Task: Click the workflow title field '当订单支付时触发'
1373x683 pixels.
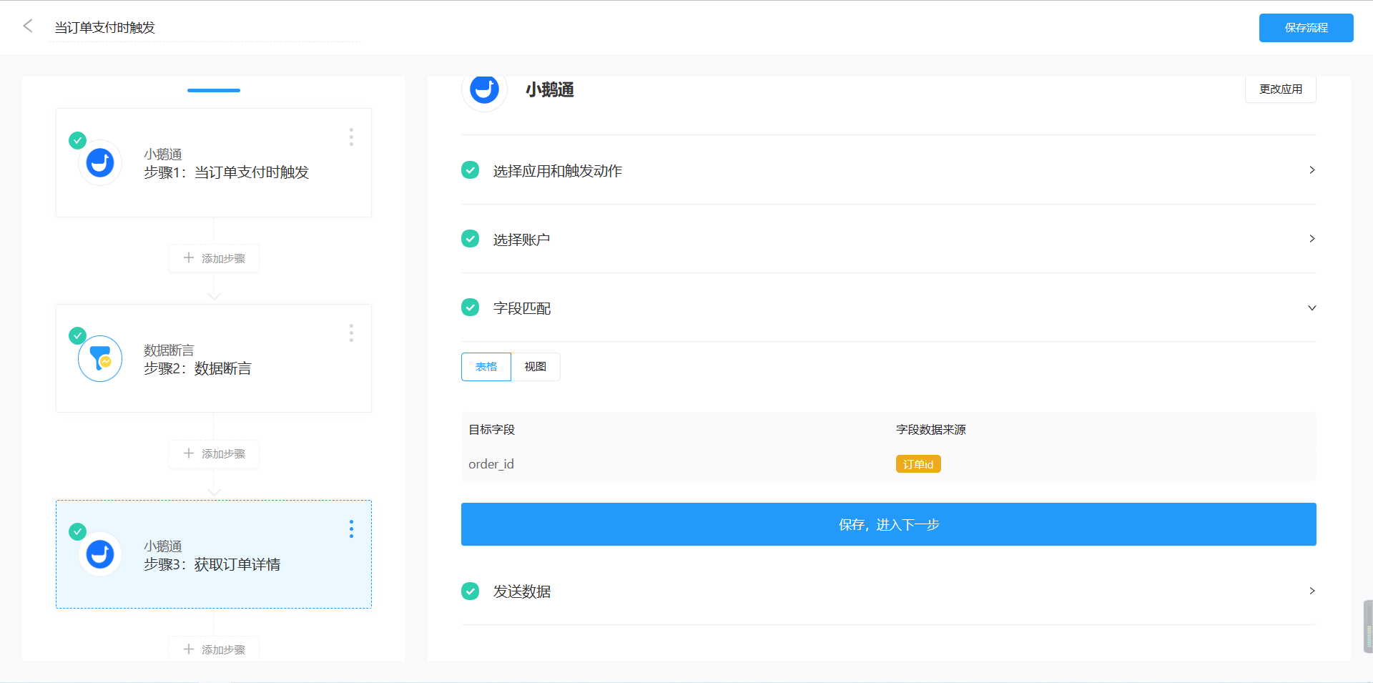Action: [205, 28]
